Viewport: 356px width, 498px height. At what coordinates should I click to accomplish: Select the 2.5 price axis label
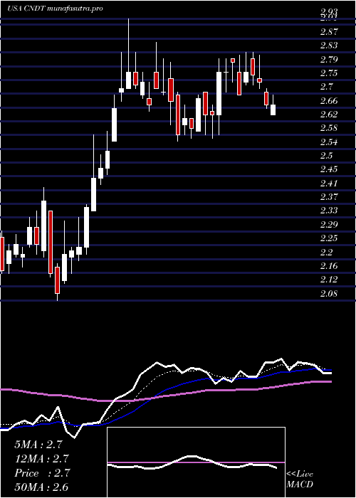pos(326,156)
